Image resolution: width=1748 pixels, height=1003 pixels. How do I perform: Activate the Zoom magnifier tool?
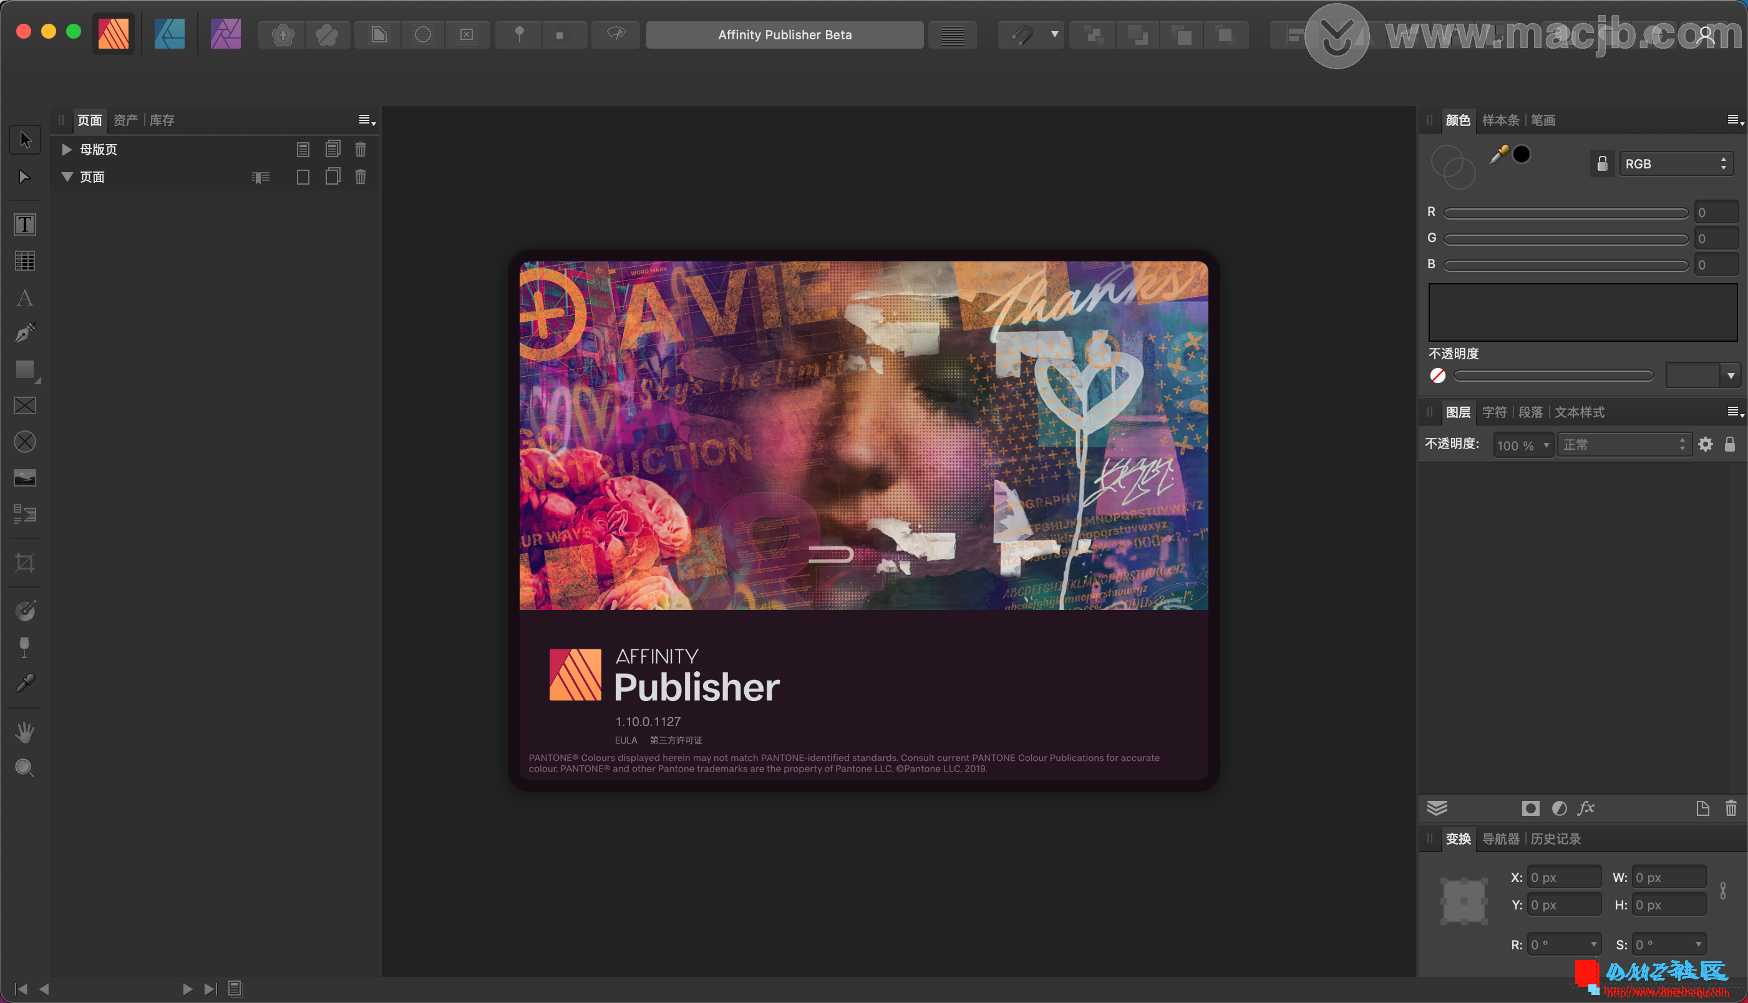25,768
